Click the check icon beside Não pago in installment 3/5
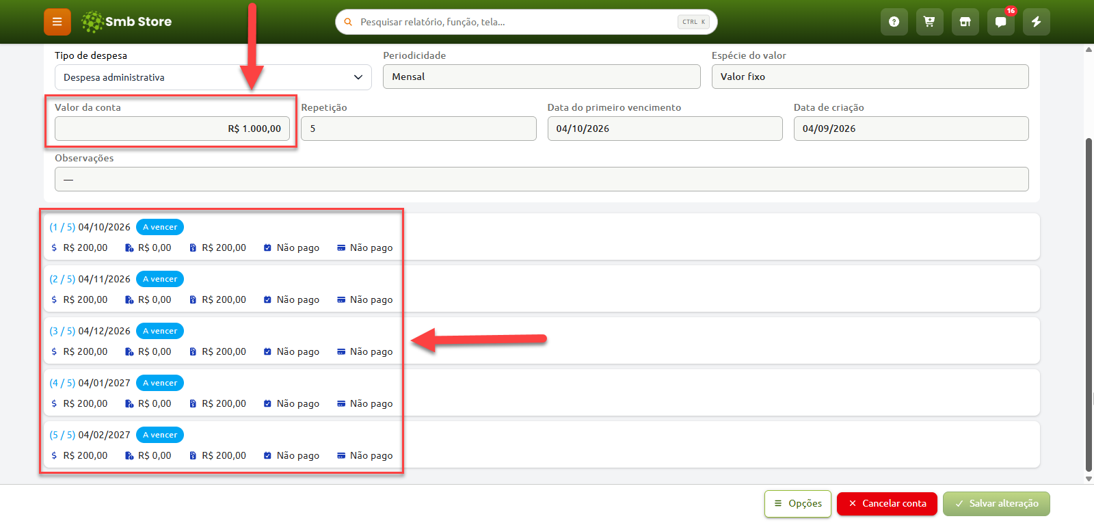Image resolution: width=1094 pixels, height=523 pixels. 267,351
